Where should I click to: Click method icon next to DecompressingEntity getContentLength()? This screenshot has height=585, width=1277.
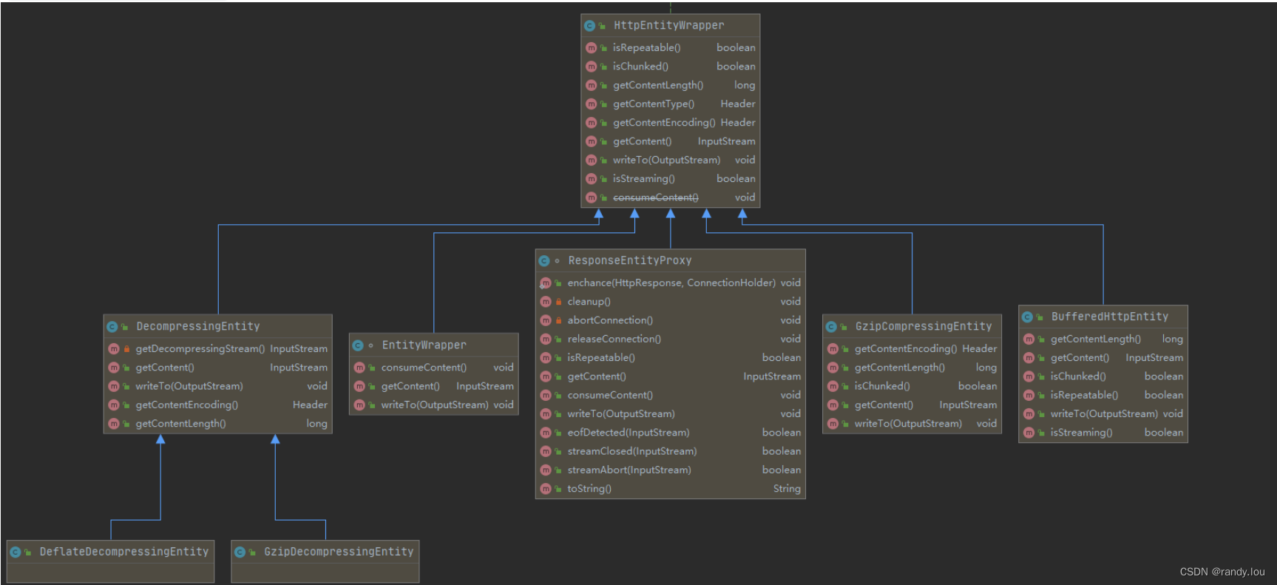[114, 424]
